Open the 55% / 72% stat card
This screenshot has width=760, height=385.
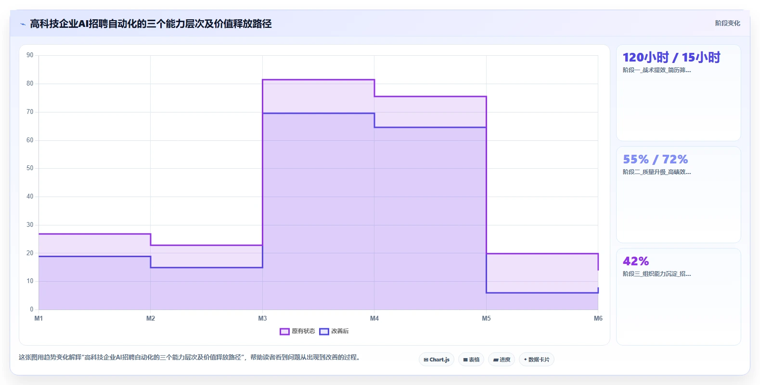click(678, 195)
